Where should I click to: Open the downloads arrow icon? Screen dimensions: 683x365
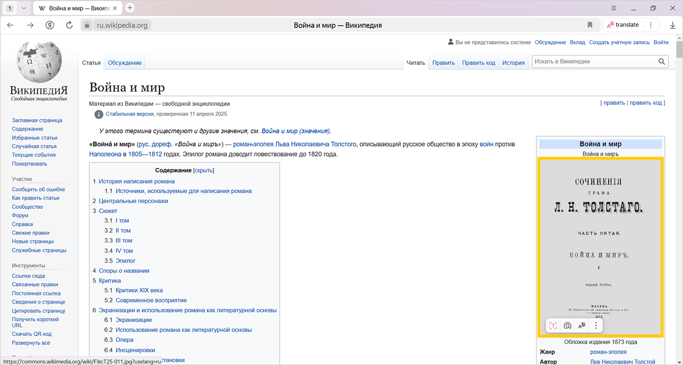[673, 25]
